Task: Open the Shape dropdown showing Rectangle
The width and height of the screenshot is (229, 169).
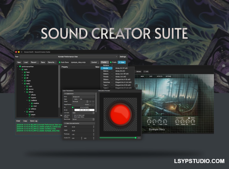Action: pyautogui.click(x=80, y=101)
